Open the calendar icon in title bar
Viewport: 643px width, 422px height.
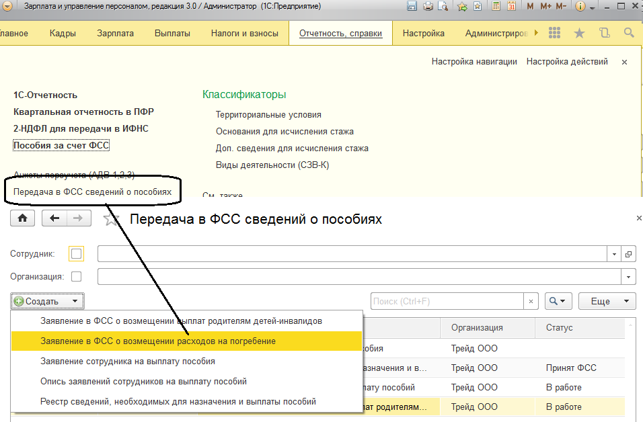point(511,6)
